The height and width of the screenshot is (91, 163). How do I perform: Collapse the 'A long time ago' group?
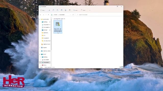point(53,19)
